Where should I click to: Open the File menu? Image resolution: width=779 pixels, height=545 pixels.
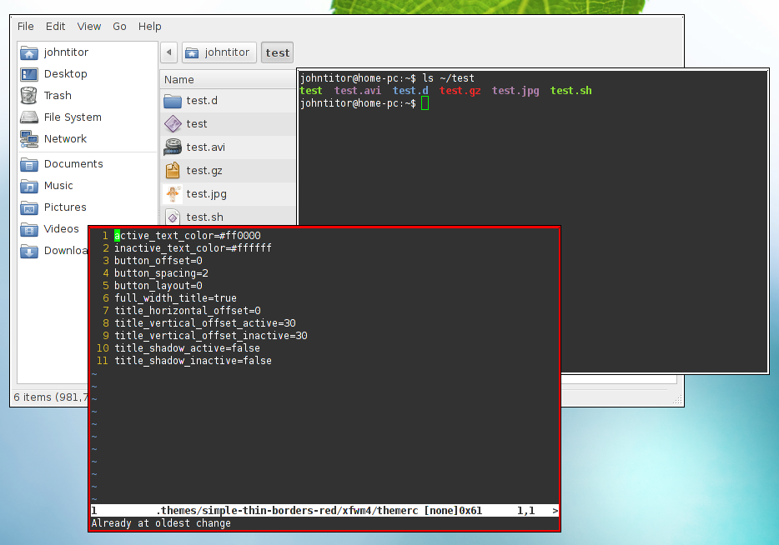pyautogui.click(x=25, y=26)
